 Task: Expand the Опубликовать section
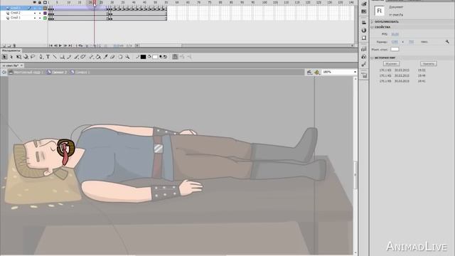coord(373,22)
